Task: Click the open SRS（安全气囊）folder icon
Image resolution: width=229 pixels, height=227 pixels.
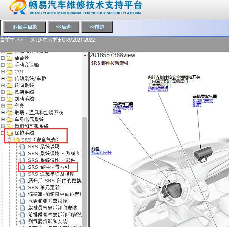Action: click(x=16, y=140)
